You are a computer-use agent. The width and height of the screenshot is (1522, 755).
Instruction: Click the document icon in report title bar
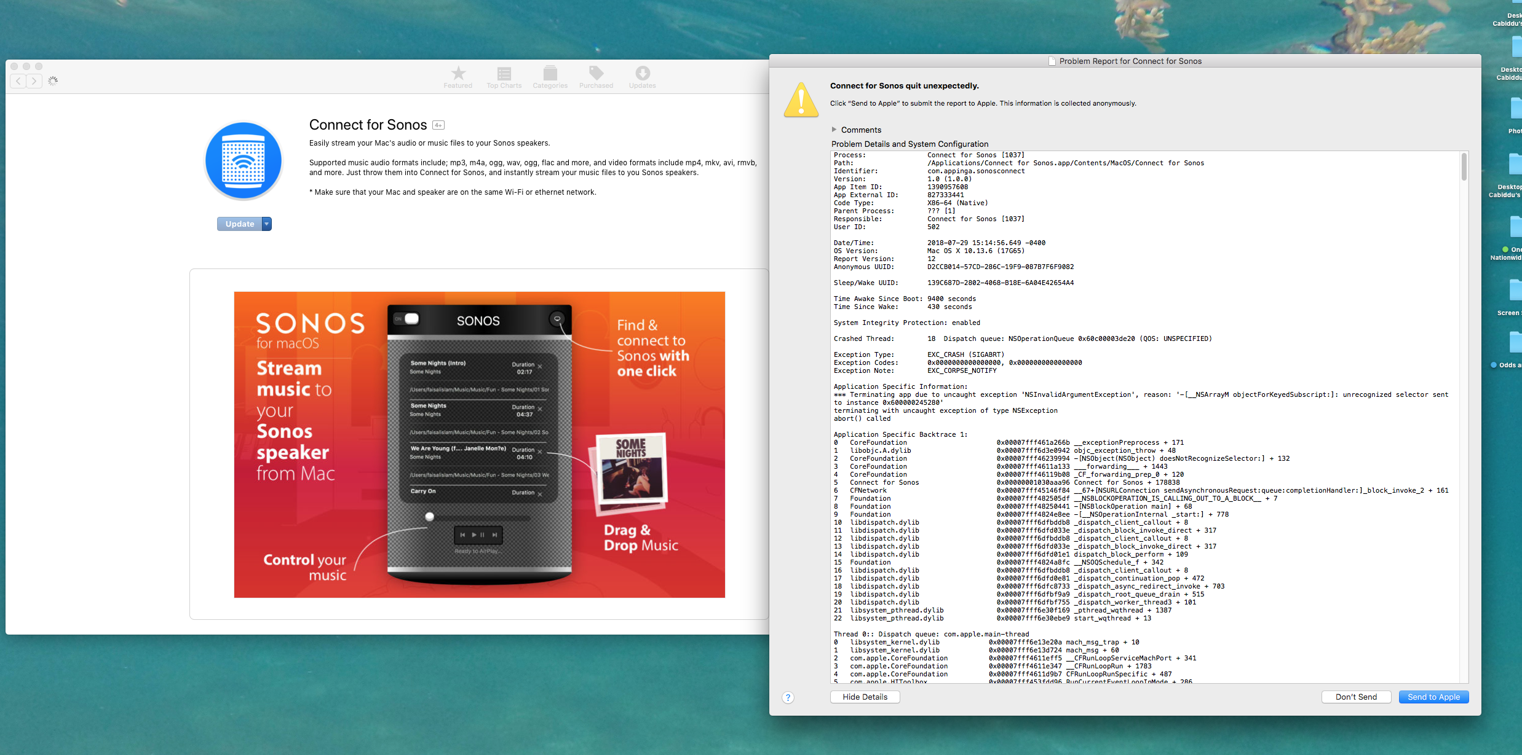coord(1052,61)
